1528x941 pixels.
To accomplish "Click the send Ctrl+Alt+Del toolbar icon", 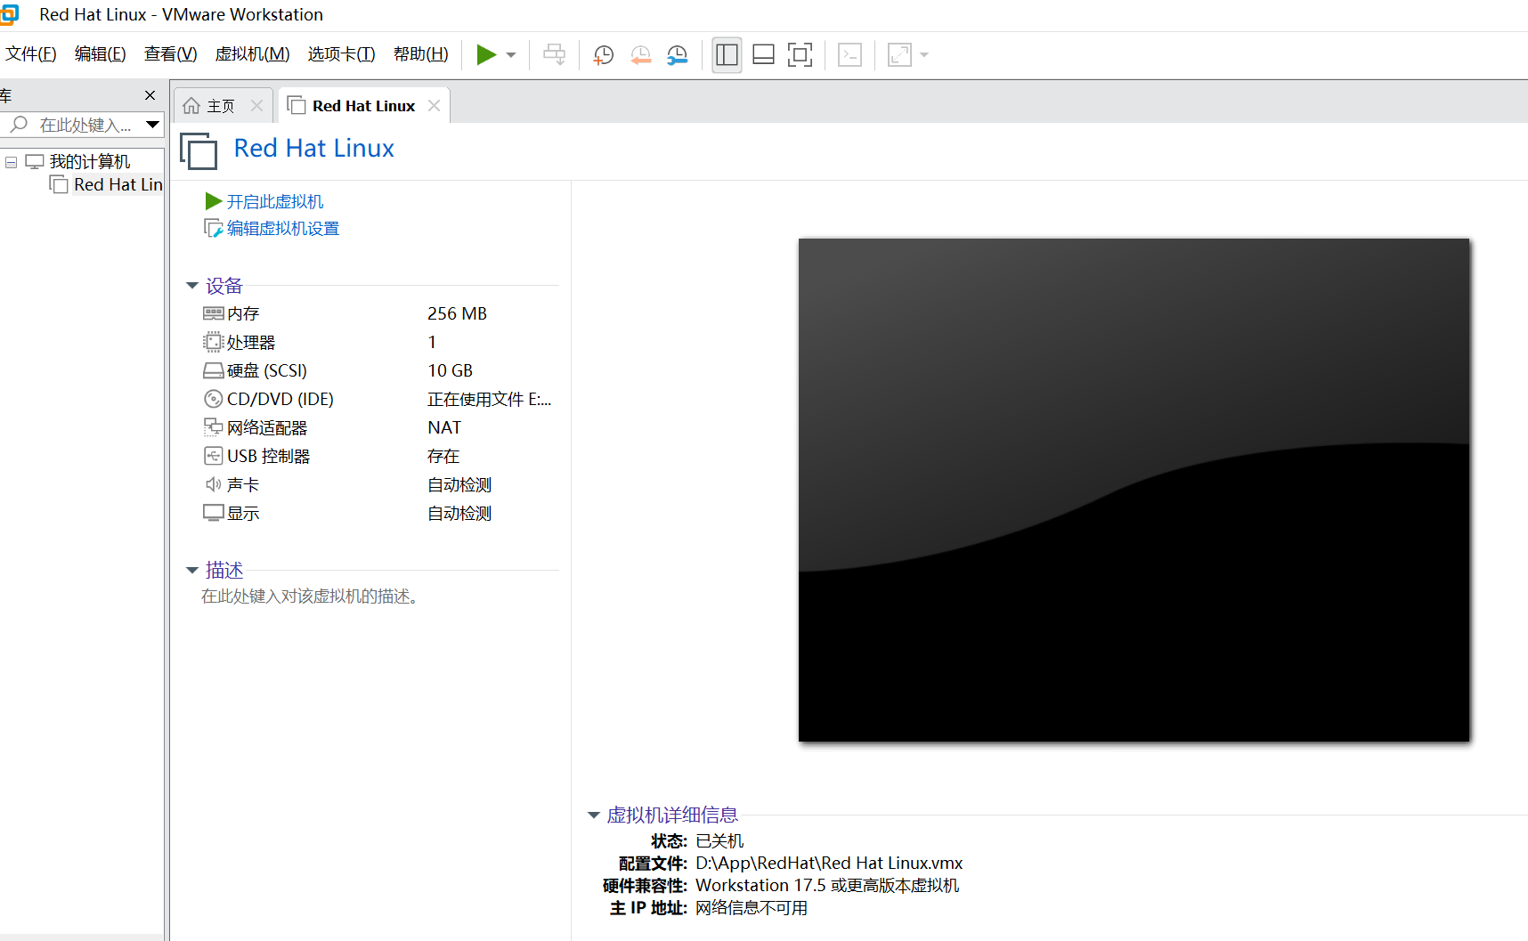I will (x=555, y=55).
